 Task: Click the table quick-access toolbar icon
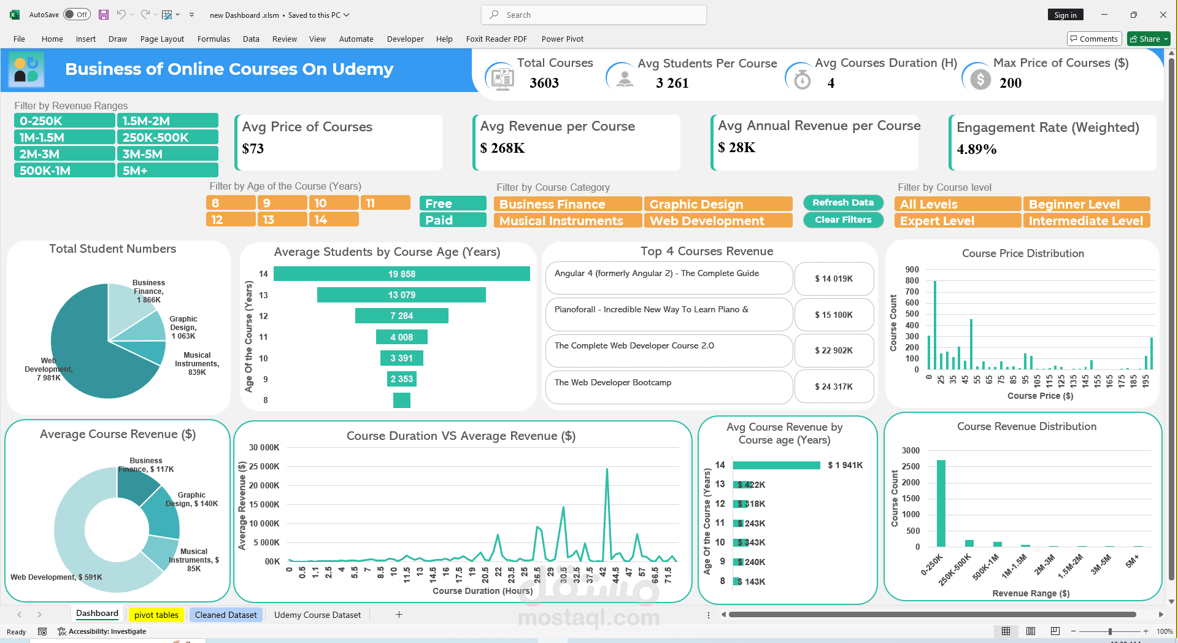point(167,15)
